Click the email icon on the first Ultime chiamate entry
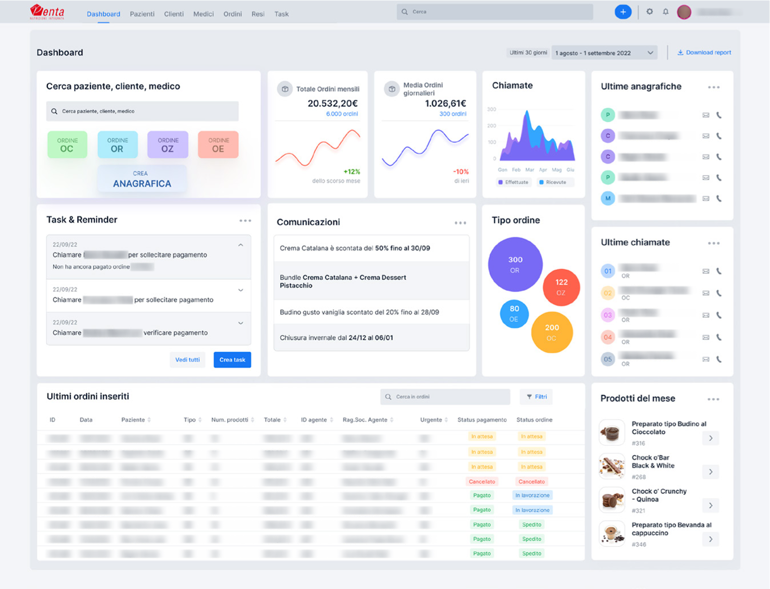Viewport: 770px width, 589px height. [706, 271]
